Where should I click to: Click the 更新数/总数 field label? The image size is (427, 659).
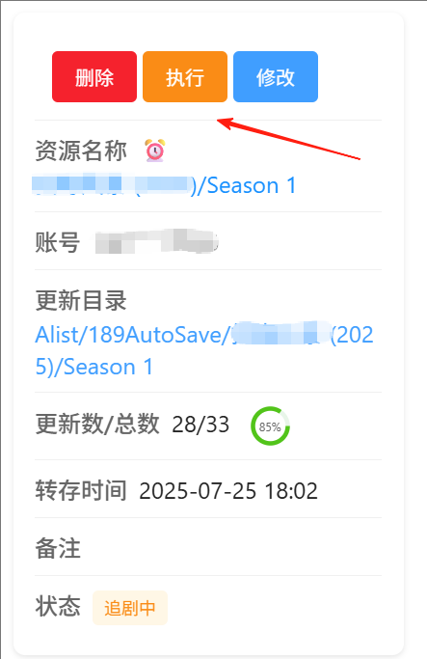(x=97, y=424)
